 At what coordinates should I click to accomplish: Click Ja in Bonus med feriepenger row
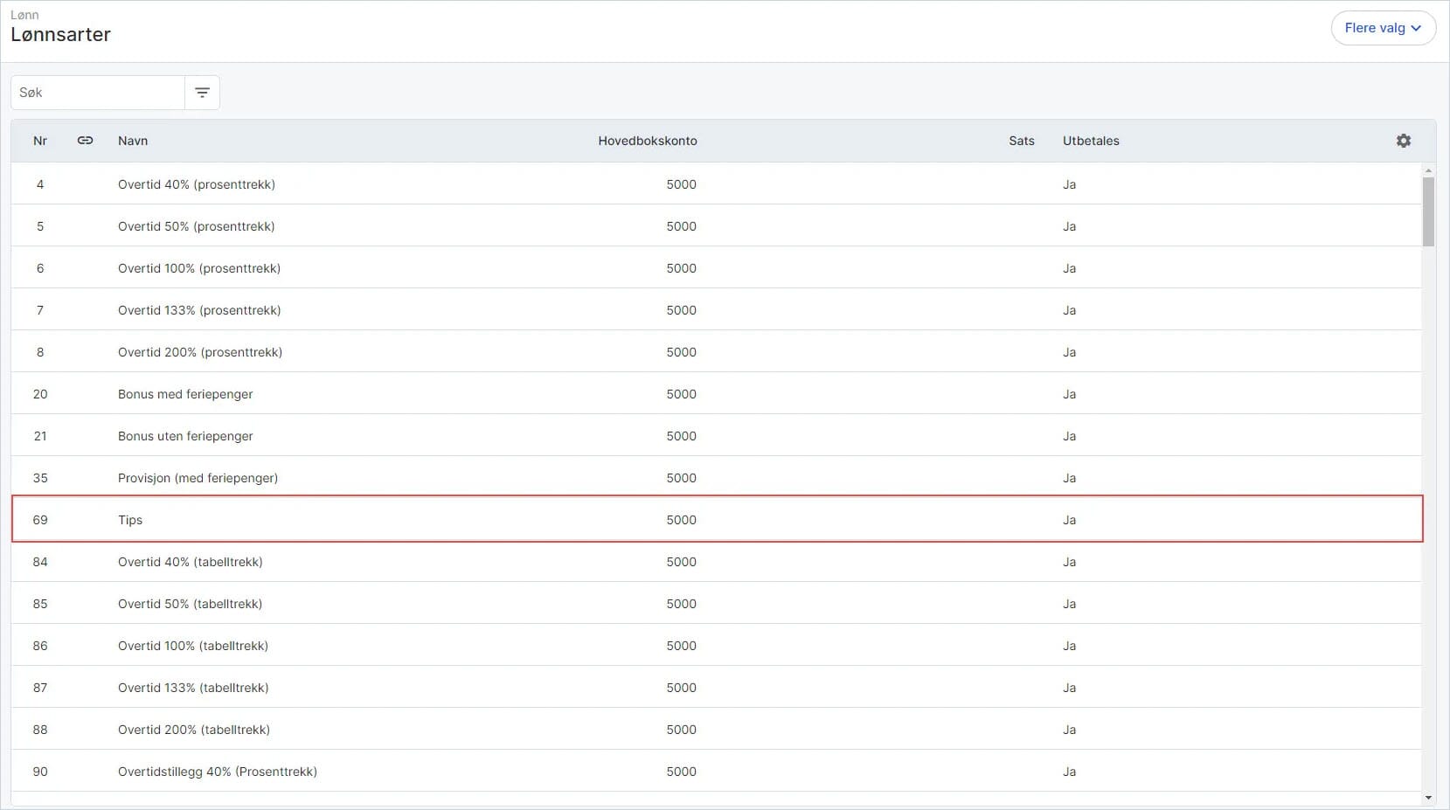1069,394
